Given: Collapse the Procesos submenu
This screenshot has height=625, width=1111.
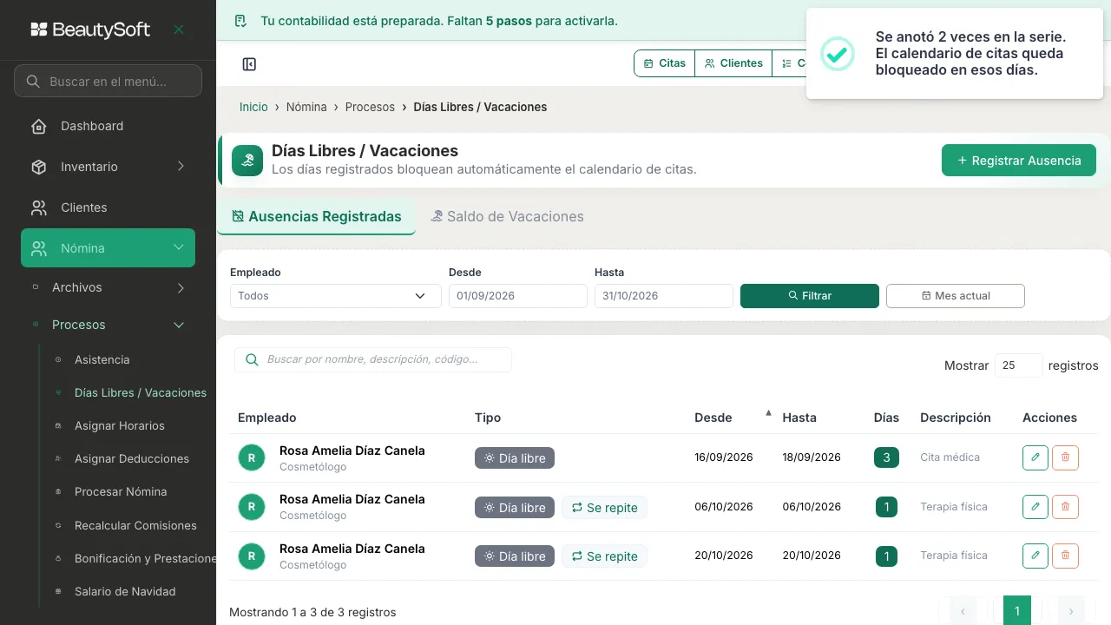Looking at the screenshot, I should pyautogui.click(x=108, y=325).
